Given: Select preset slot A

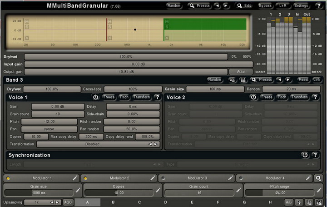Looking at the screenshot, I should point(87,202).
